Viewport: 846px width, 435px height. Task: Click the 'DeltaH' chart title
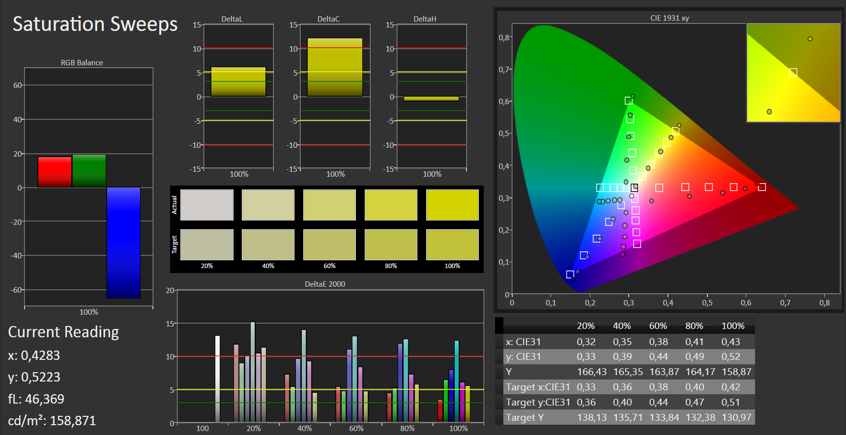(x=425, y=19)
